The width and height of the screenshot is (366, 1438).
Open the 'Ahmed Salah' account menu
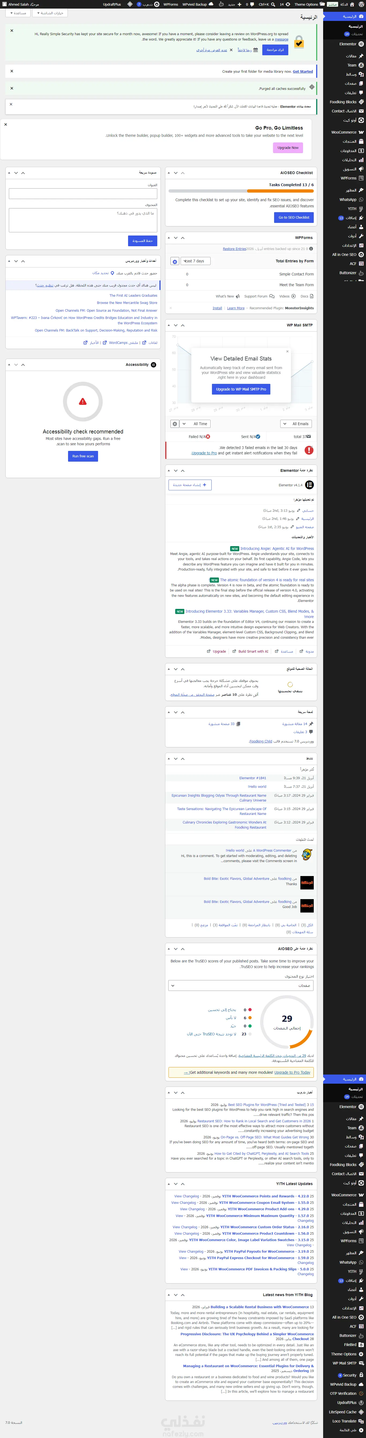pyautogui.click(x=21, y=4)
